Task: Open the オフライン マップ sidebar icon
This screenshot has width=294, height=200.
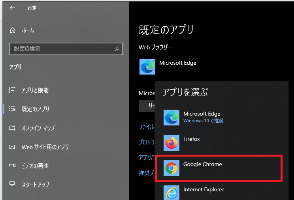Action: click(12, 128)
